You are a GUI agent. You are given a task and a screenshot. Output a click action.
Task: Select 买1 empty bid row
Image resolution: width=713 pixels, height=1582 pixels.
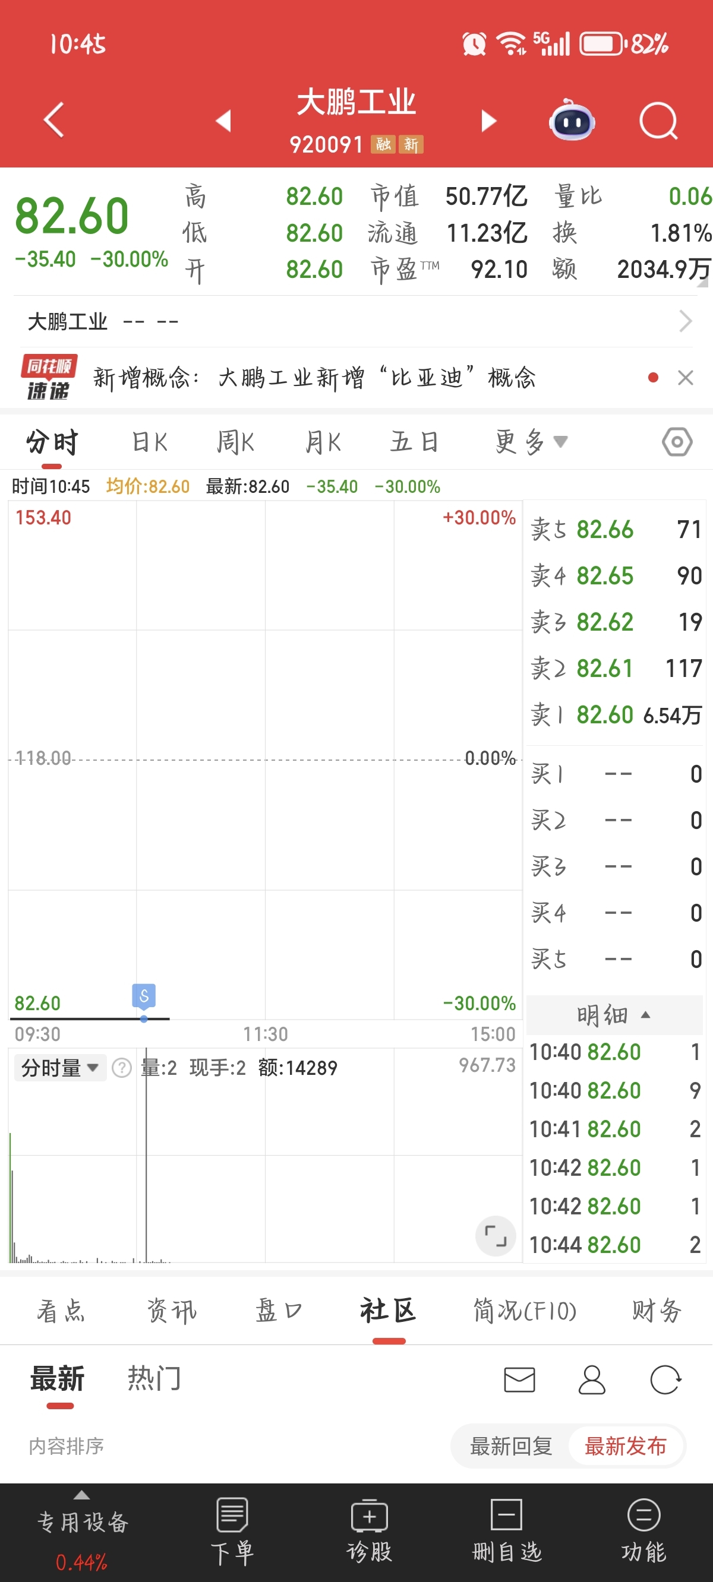pyautogui.click(x=616, y=774)
